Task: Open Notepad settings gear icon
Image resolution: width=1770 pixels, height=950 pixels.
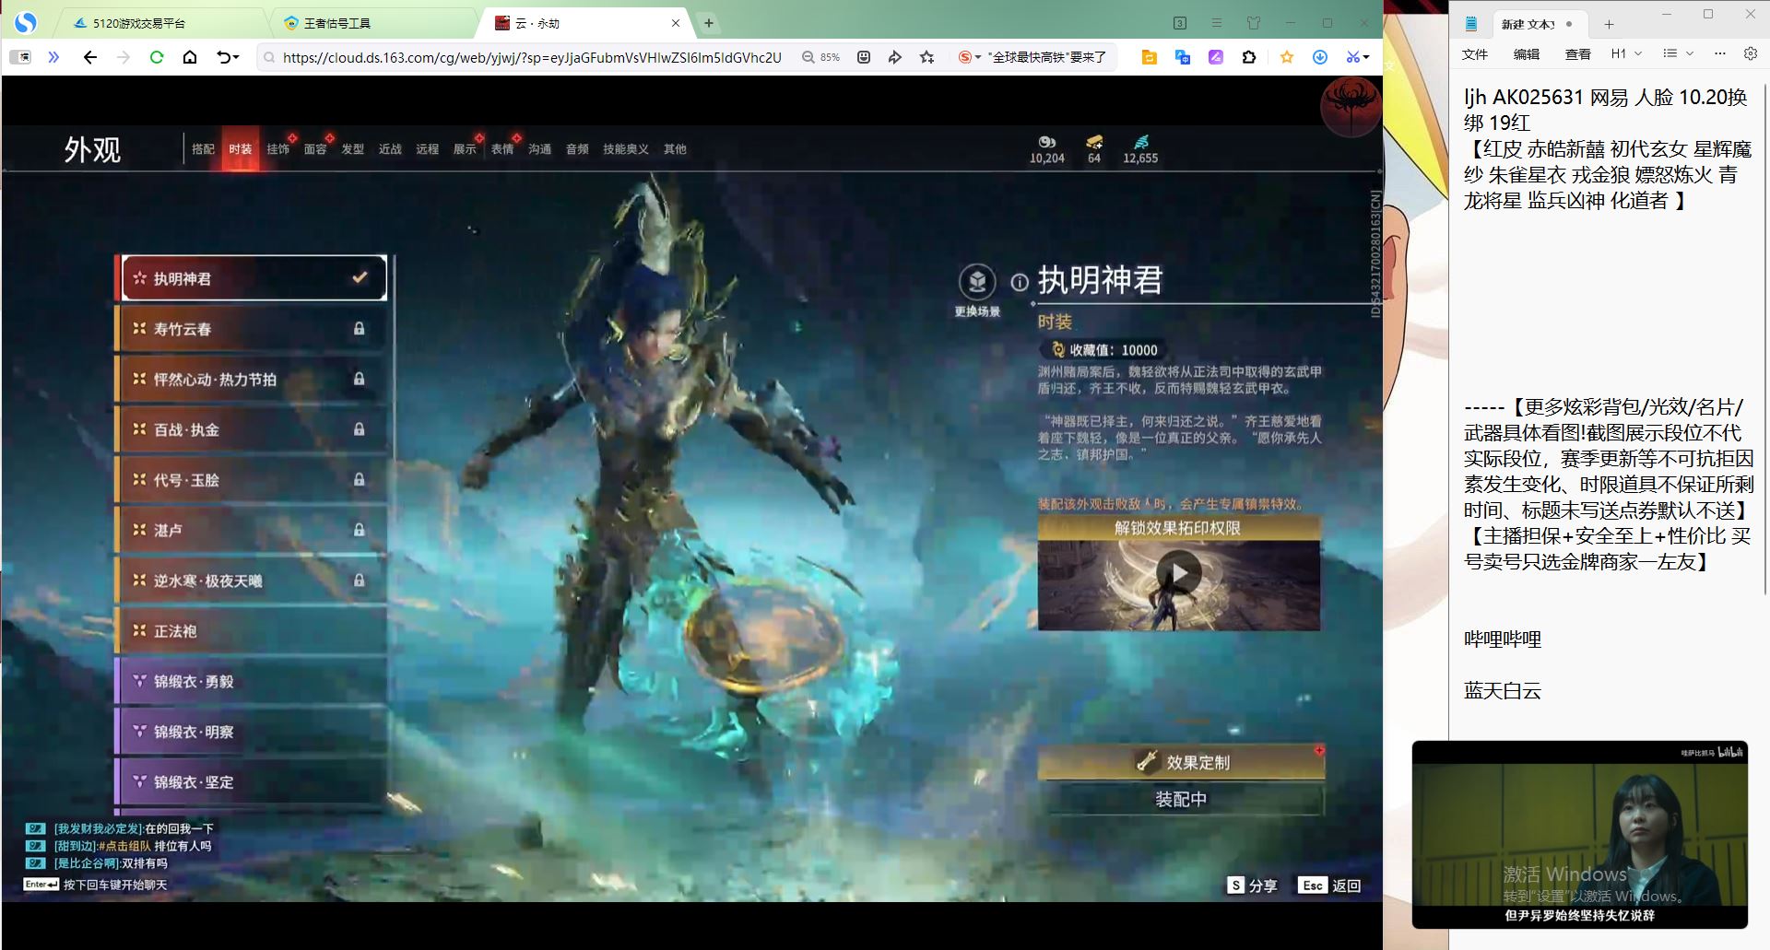Action: 1750,54
